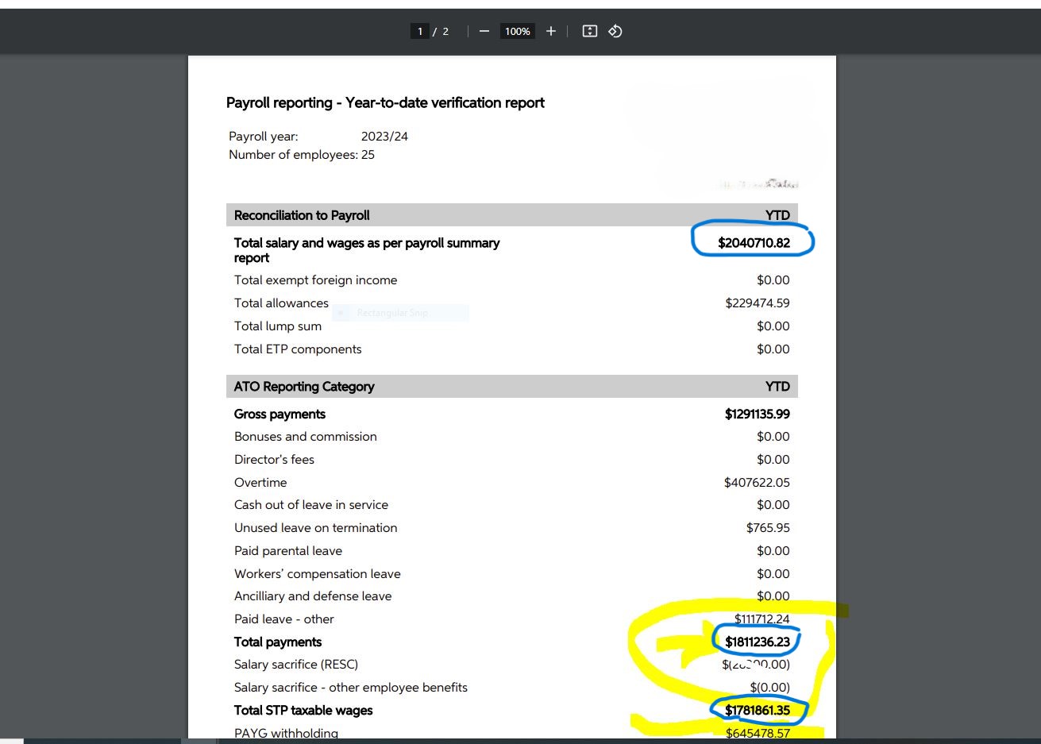The width and height of the screenshot is (1041, 744).
Task: Click the 'ATO Reporting Category' section header
Action: [x=304, y=387]
